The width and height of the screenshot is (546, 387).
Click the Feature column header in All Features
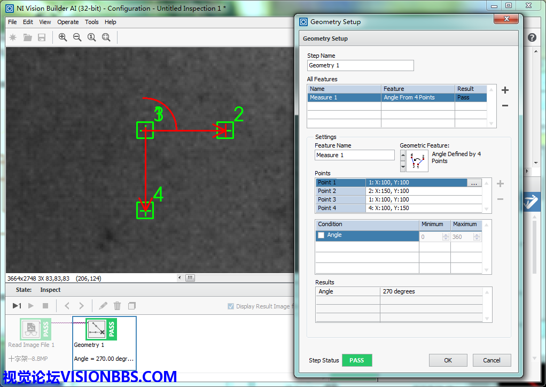418,89
